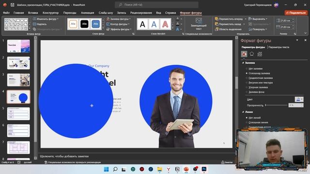Apply the white outlined Абв shape style

(x=73, y=24)
